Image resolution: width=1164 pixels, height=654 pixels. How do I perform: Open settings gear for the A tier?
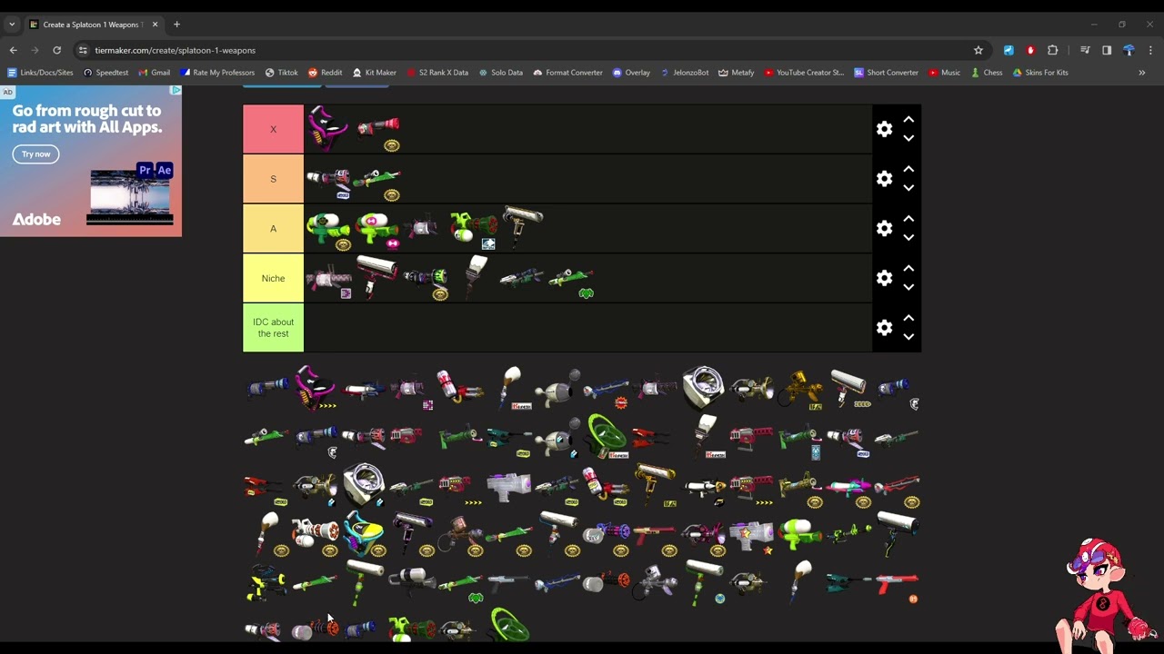tap(884, 228)
